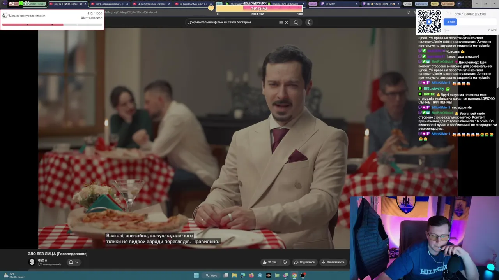This screenshot has width=499, height=280.
Task: Click the heart icon beside followers bar
Action: click(x=211, y=8)
